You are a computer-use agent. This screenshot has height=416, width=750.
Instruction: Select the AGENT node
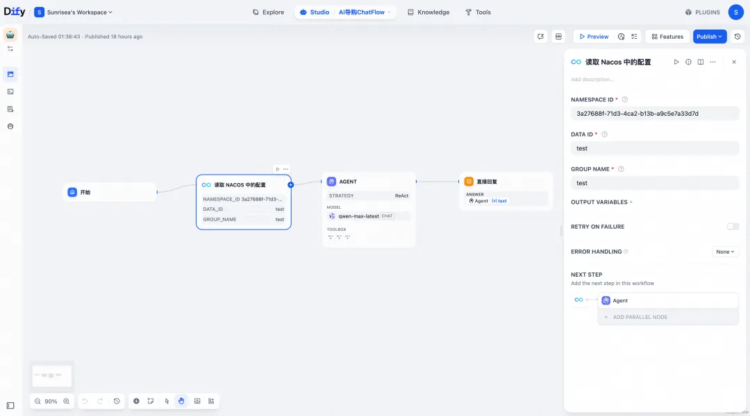pyautogui.click(x=369, y=210)
